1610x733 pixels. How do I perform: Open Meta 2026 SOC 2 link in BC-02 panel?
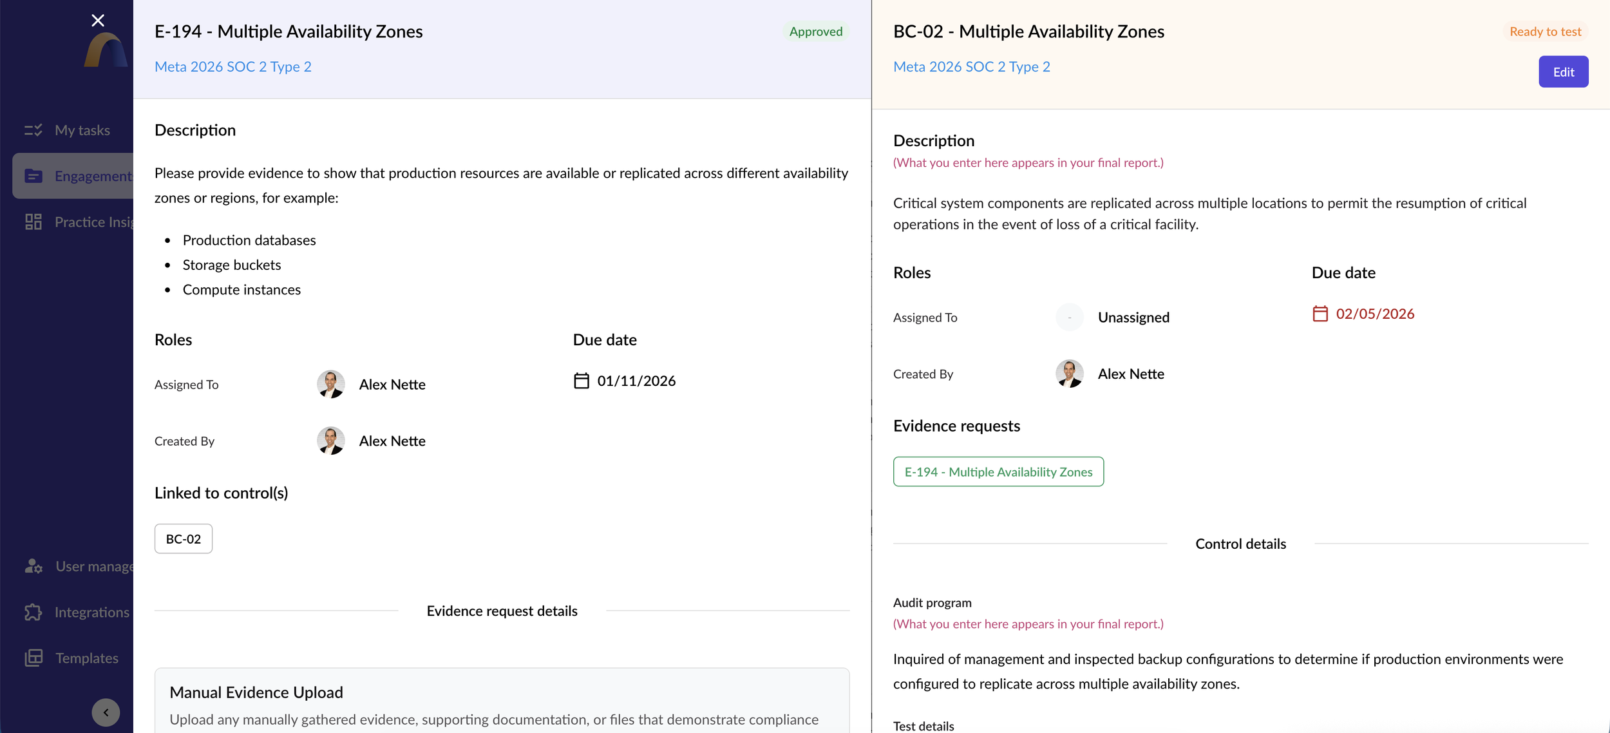point(971,66)
